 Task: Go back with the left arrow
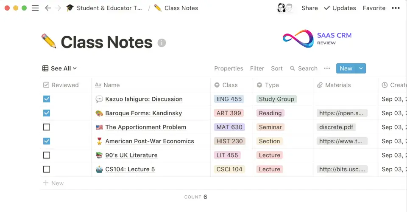pyautogui.click(x=47, y=8)
